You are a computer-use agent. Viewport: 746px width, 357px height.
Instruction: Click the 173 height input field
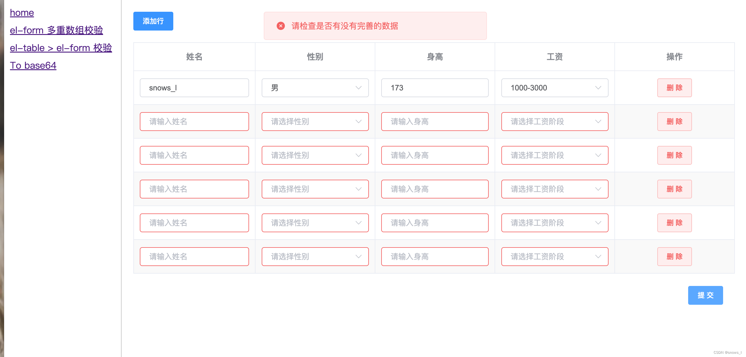click(x=434, y=87)
